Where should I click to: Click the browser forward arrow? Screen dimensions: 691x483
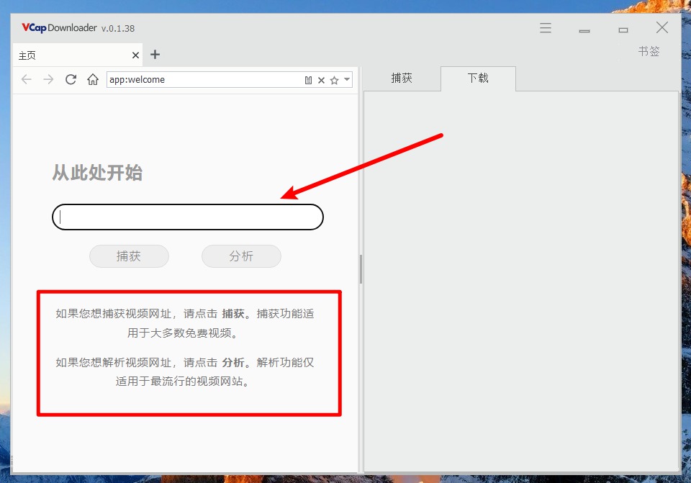(x=48, y=80)
